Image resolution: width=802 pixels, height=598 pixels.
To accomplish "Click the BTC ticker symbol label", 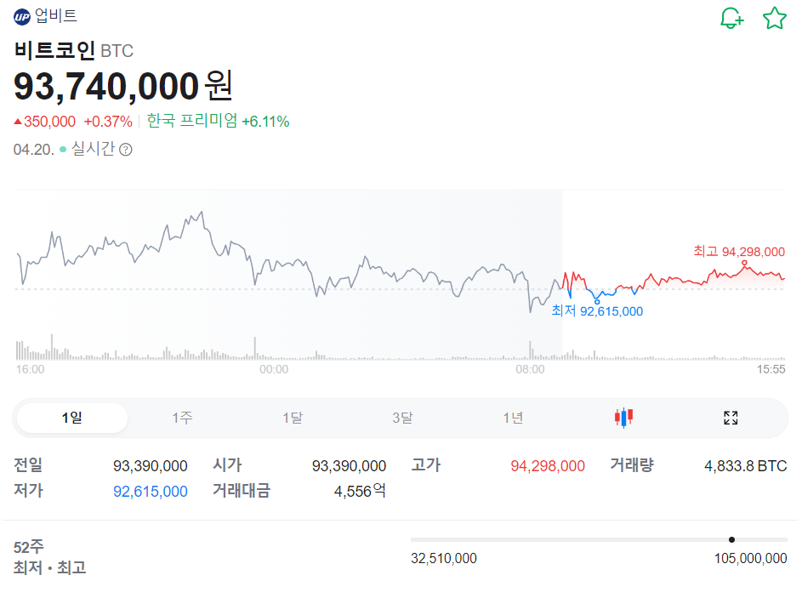I will (x=117, y=51).
